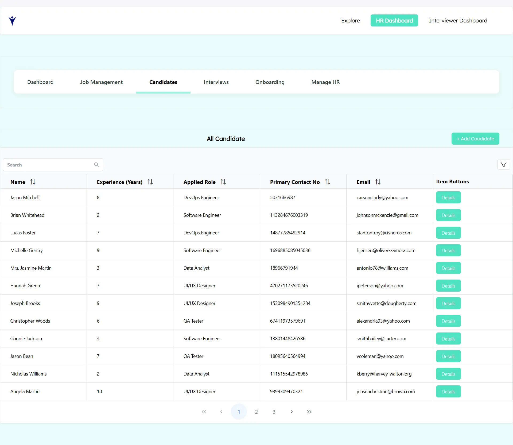The width and height of the screenshot is (513, 445).
Task: Go to next page arrow
Action: point(292,412)
